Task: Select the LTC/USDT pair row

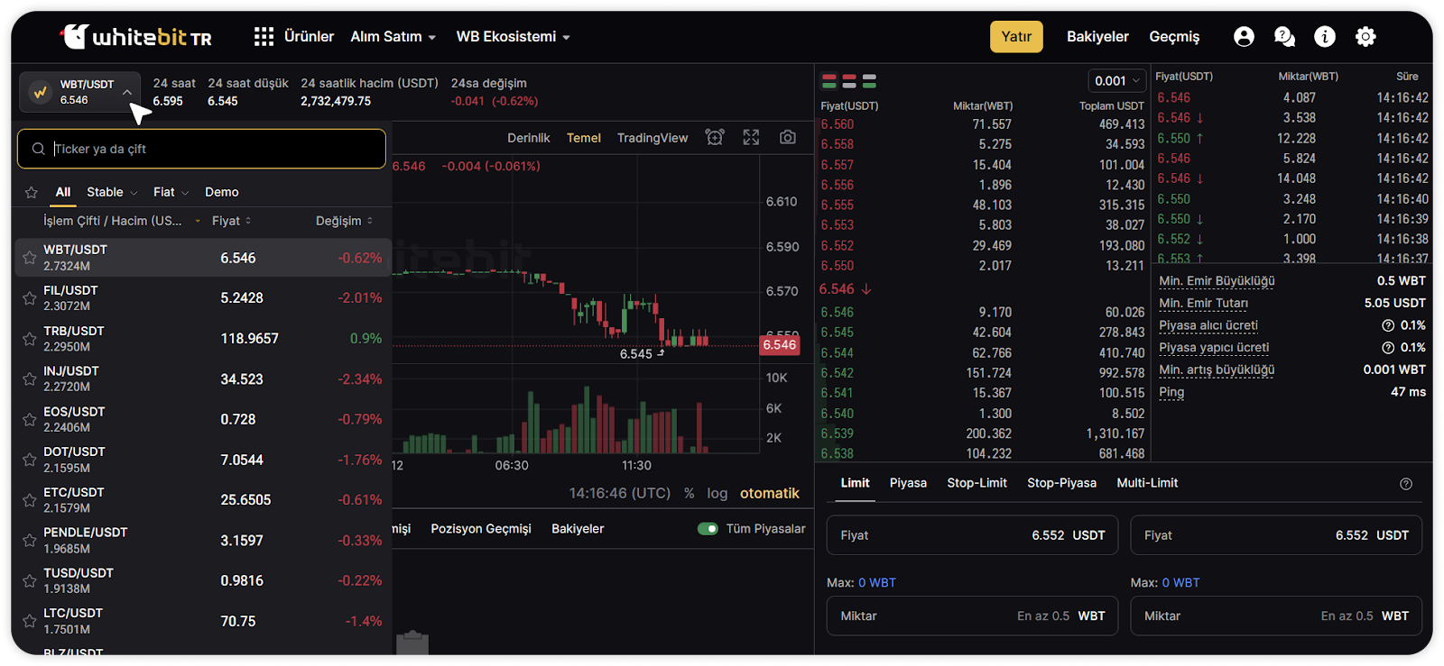Action: click(x=204, y=622)
